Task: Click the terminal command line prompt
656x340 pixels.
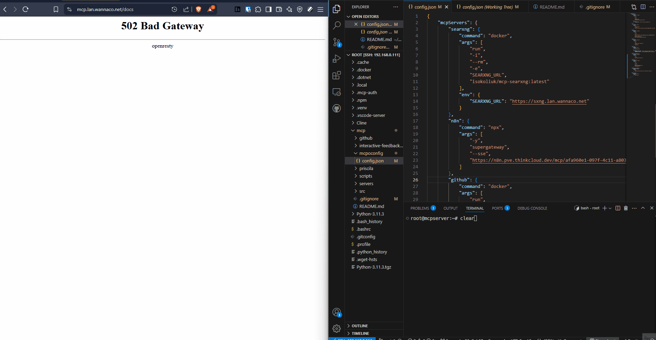Action: 444,218
